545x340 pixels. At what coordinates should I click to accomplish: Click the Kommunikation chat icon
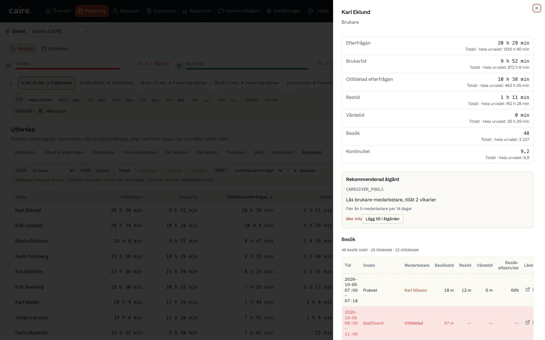[221, 11]
